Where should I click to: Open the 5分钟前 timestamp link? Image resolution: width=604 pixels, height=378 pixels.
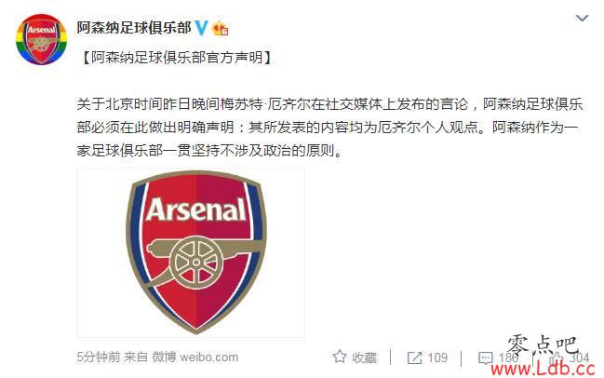(x=99, y=357)
